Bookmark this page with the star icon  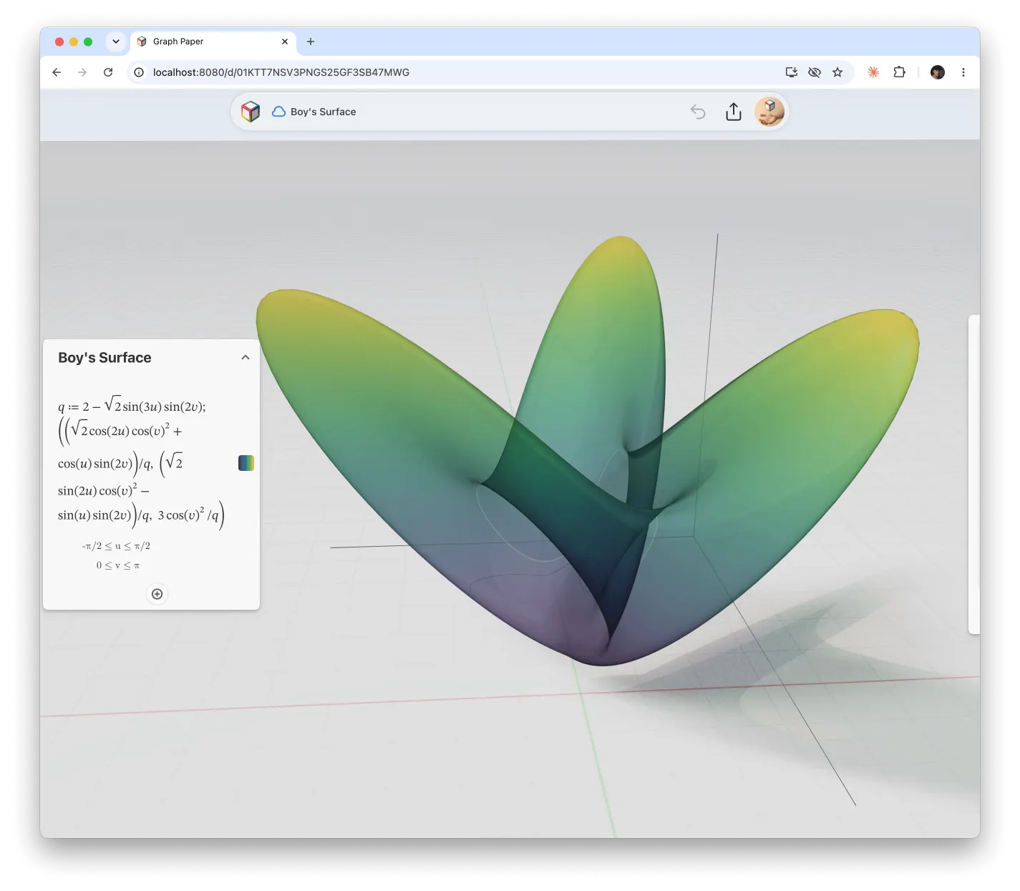pyautogui.click(x=837, y=72)
